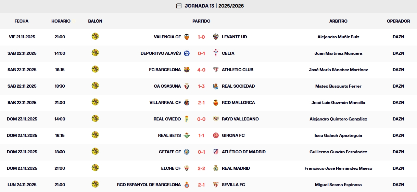The width and height of the screenshot is (417, 192).
Task: Click the Real Sociedad club crest
Action: coord(216,86)
